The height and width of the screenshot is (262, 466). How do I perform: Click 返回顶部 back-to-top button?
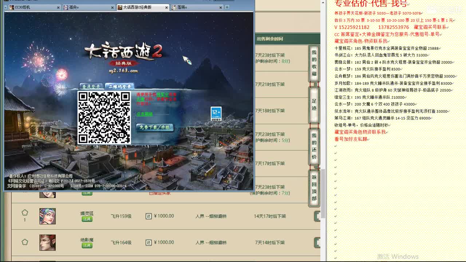[x=314, y=188]
